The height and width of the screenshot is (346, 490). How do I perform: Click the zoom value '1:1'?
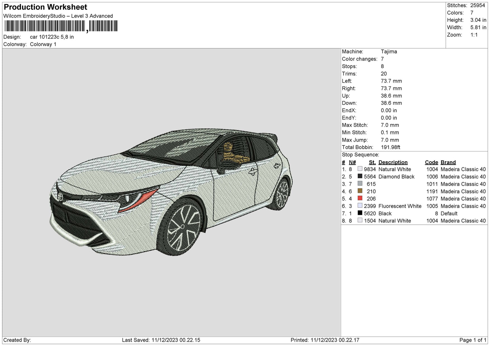474,35
